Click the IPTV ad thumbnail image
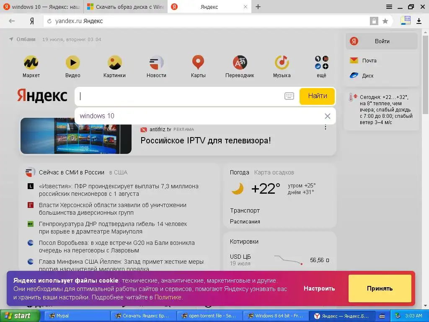Viewport: 429px width, 322px height. click(76, 136)
